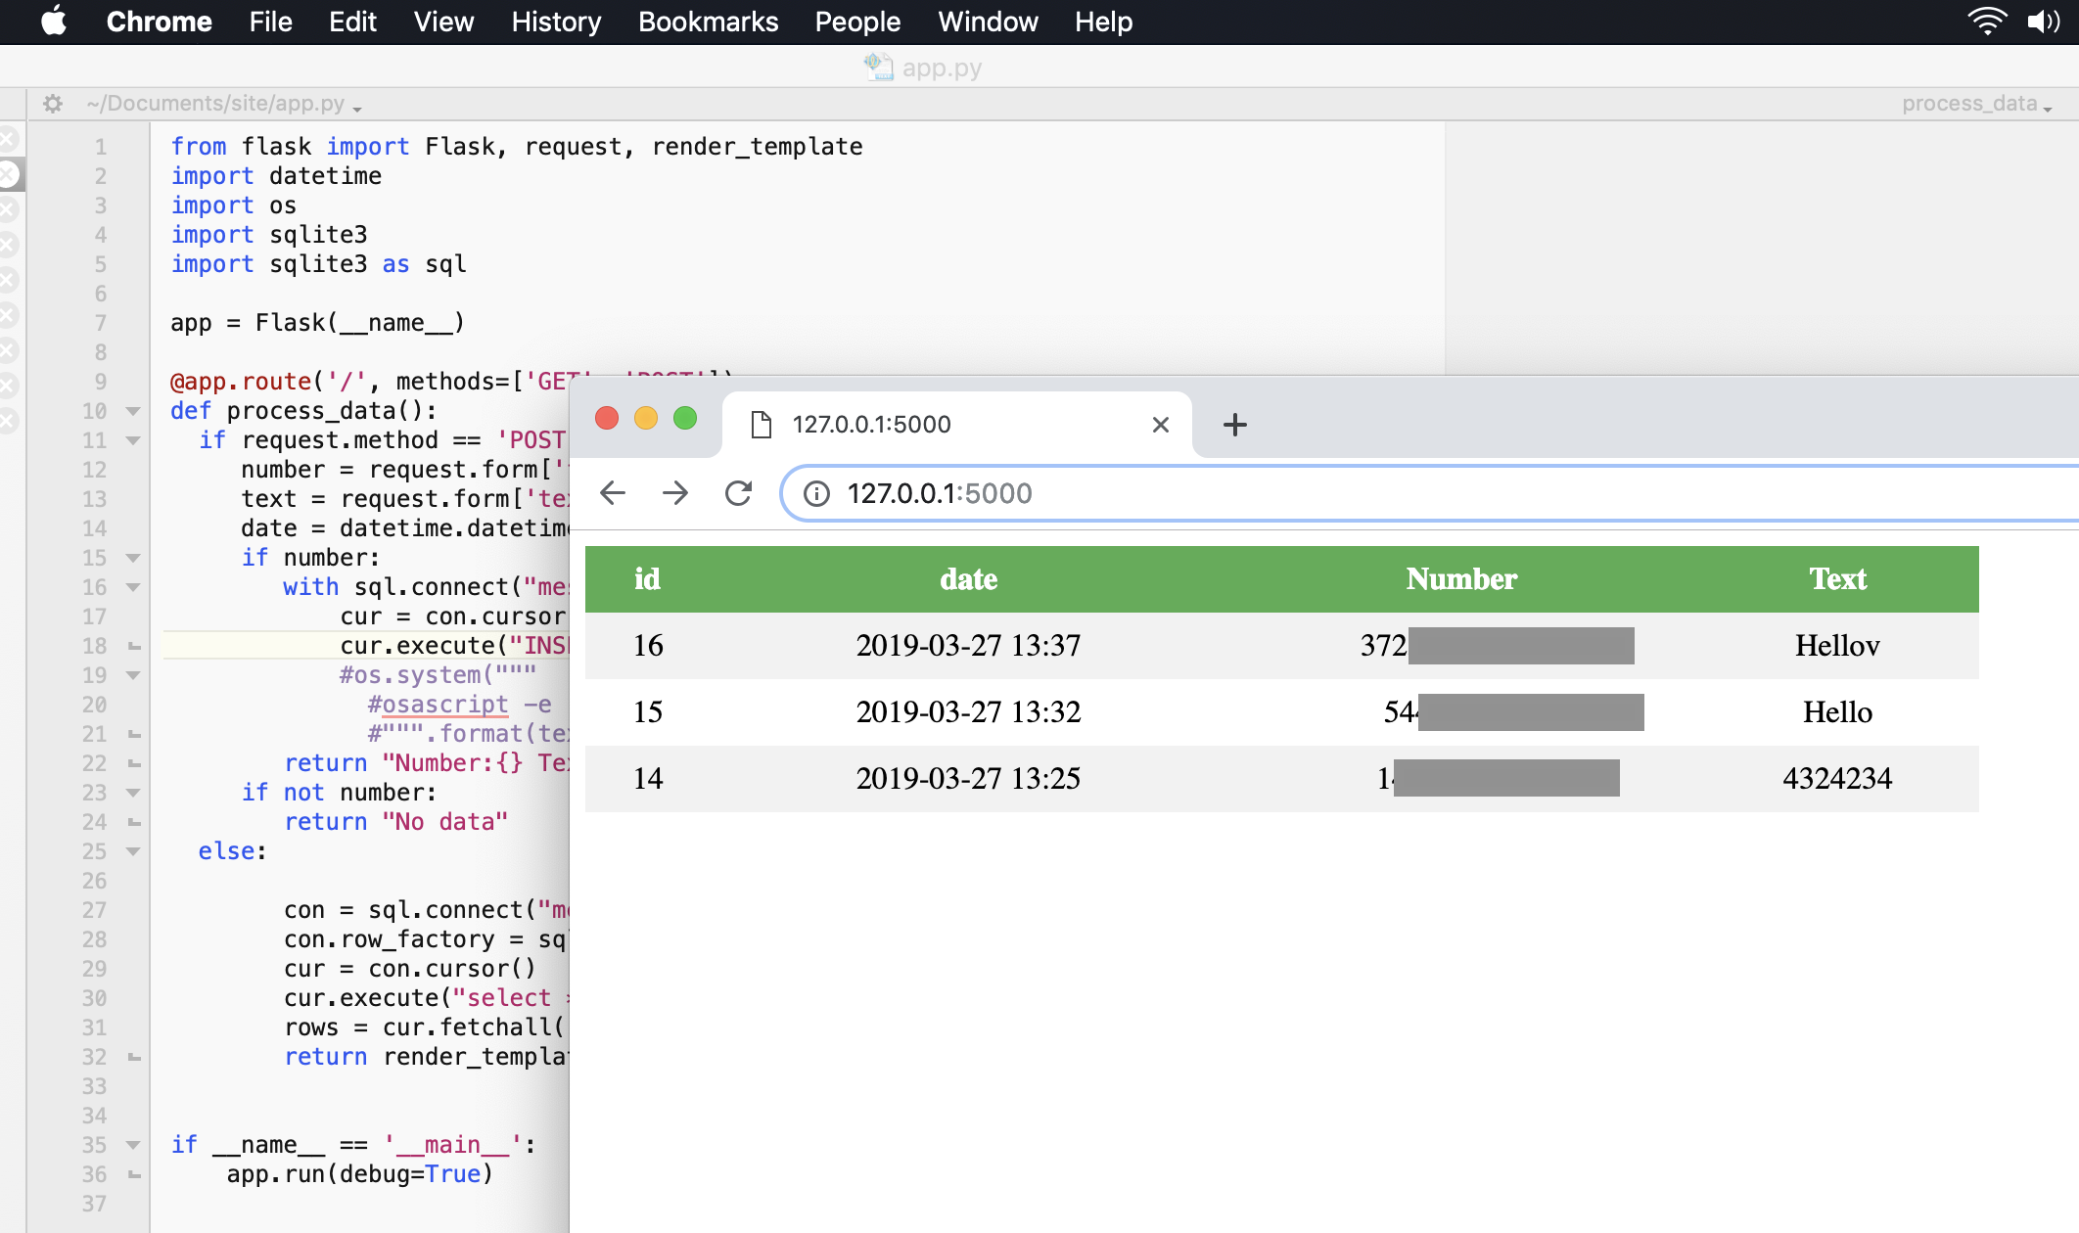Click the 'id' table header
2079x1233 pixels.
click(647, 579)
